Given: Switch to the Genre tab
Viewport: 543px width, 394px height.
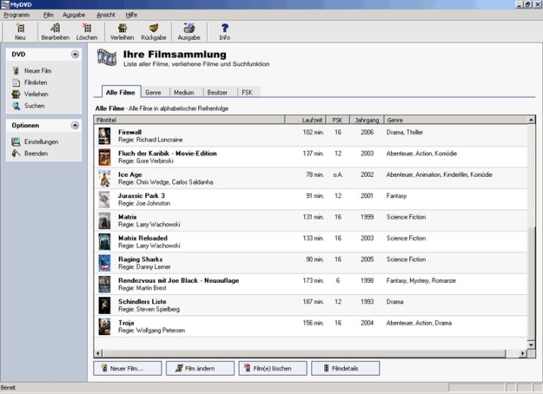Looking at the screenshot, I should tap(154, 92).
